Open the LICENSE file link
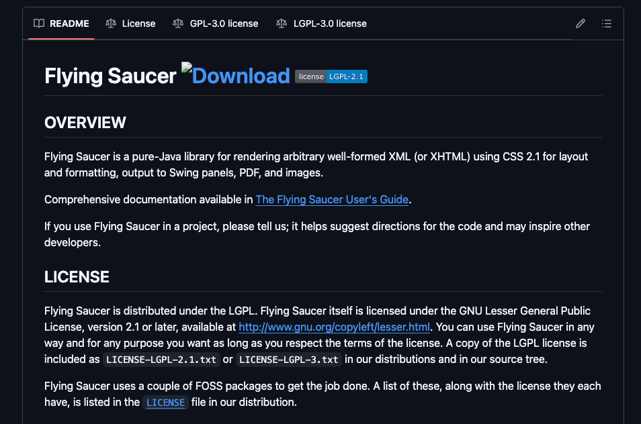 point(165,402)
